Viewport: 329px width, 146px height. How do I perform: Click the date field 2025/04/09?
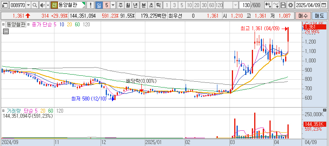(x=308, y=5)
